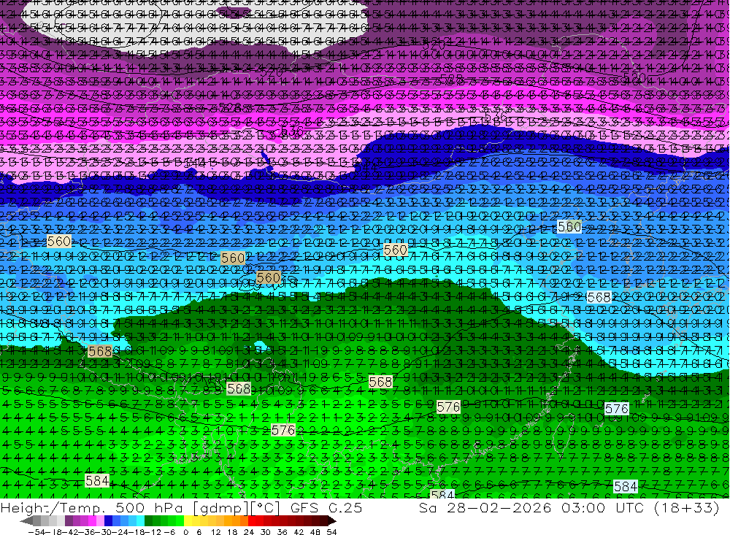Click the gray left arrow of the color legend
Image resolution: width=730 pixels, height=535 pixels.
[26, 521]
